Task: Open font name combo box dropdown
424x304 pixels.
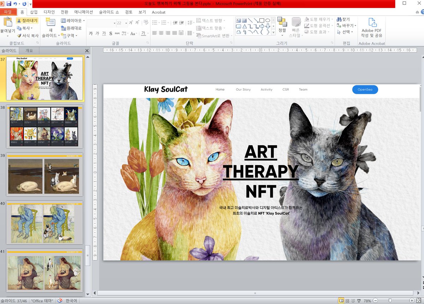Action: tap(115, 23)
